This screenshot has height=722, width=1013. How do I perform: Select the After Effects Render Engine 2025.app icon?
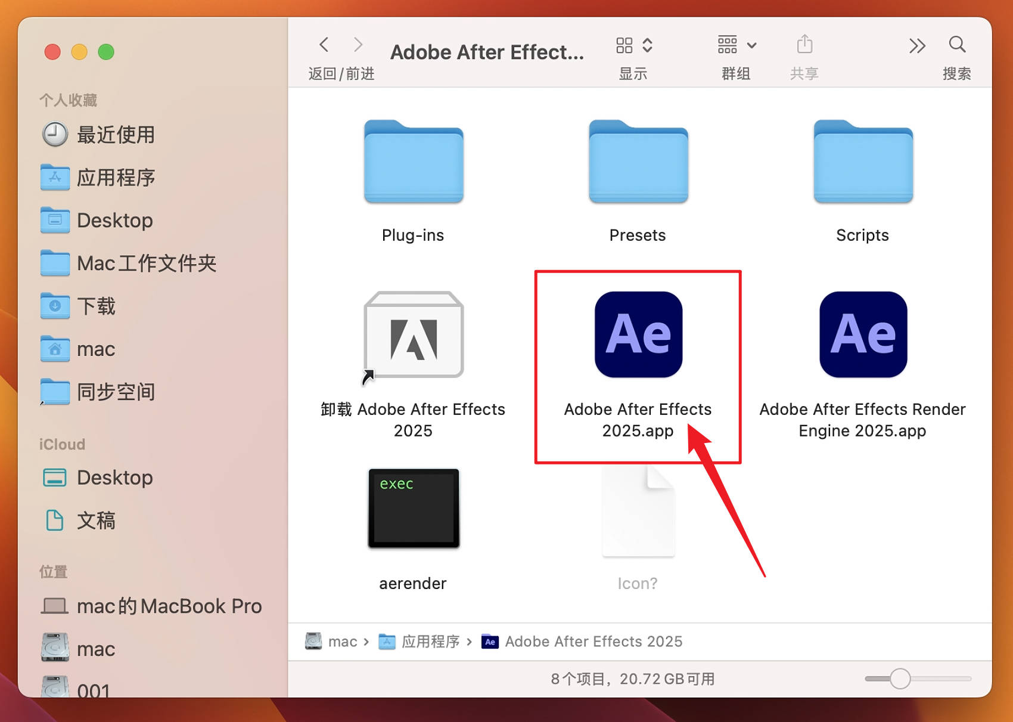[863, 334]
